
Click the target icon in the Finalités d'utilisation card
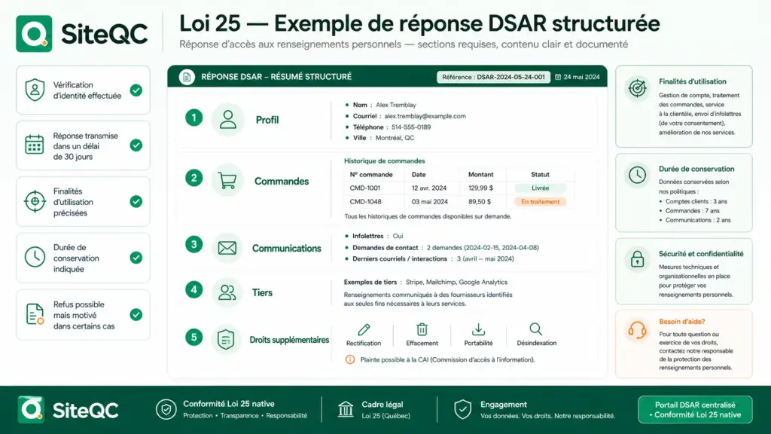pyautogui.click(x=637, y=89)
